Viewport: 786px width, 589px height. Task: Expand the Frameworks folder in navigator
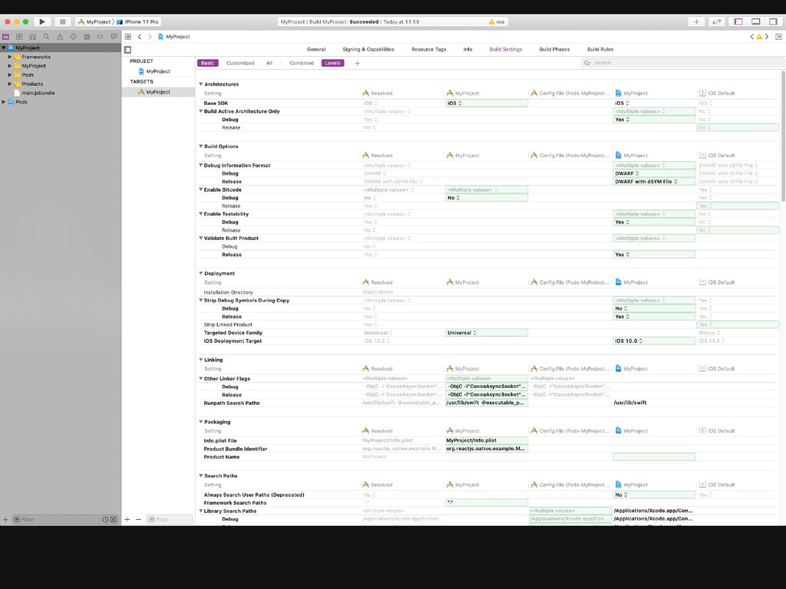pos(9,57)
